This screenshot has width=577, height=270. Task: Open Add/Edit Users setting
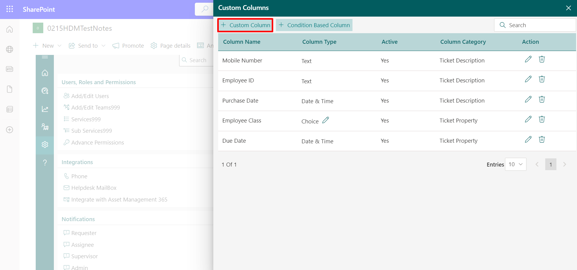pyautogui.click(x=86, y=96)
